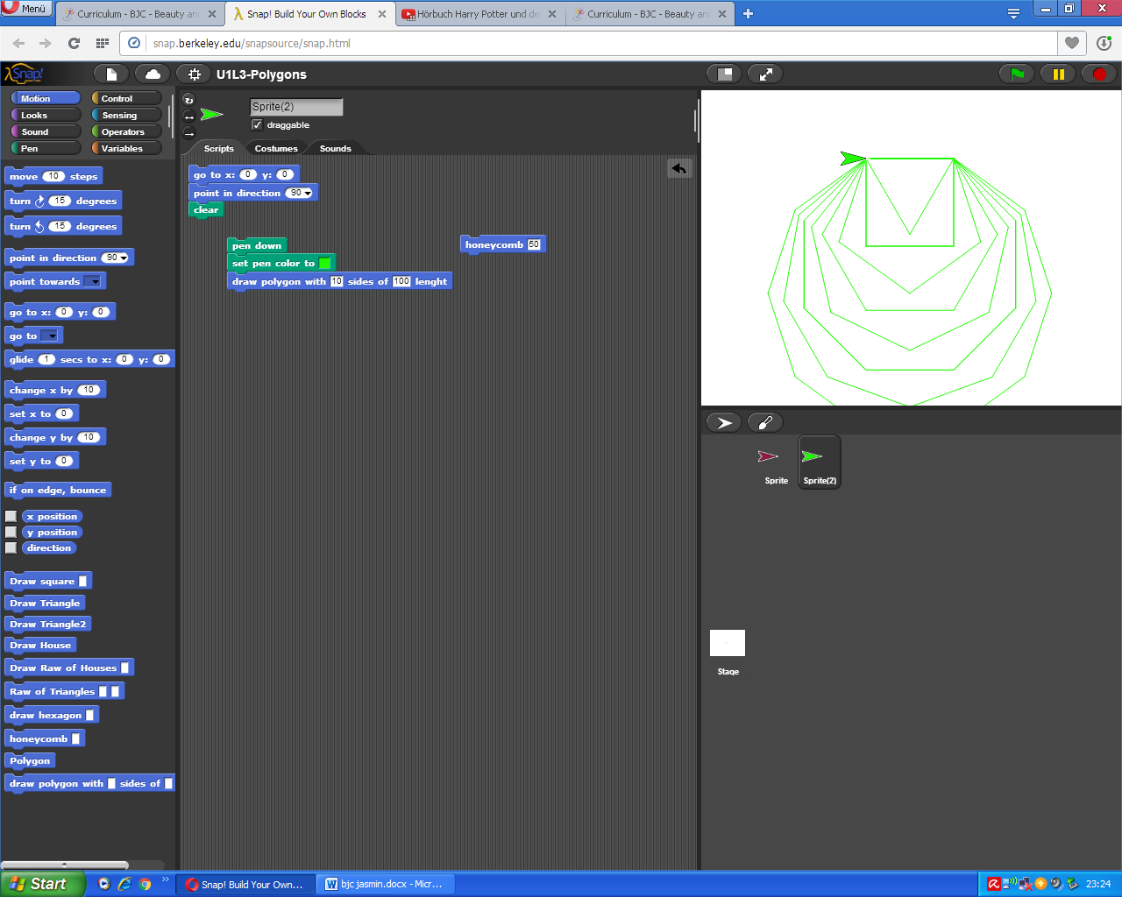Open palette point in direction dropdown
Screen dimensions: 1122x897
(124, 258)
